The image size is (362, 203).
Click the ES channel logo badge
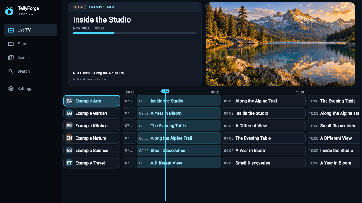pyautogui.click(x=69, y=151)
